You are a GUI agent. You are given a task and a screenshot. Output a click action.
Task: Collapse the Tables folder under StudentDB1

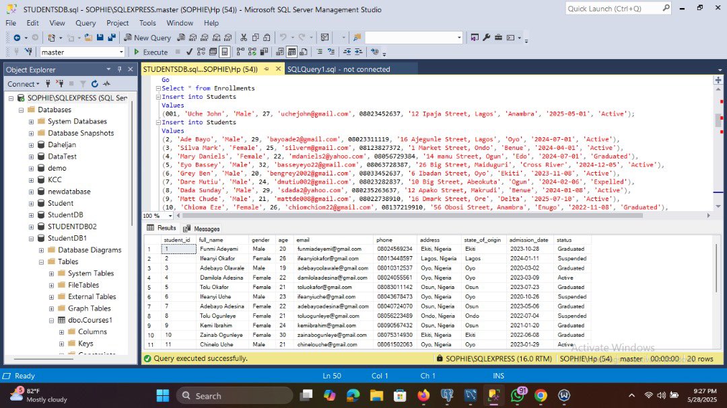(x=42, y=261)
